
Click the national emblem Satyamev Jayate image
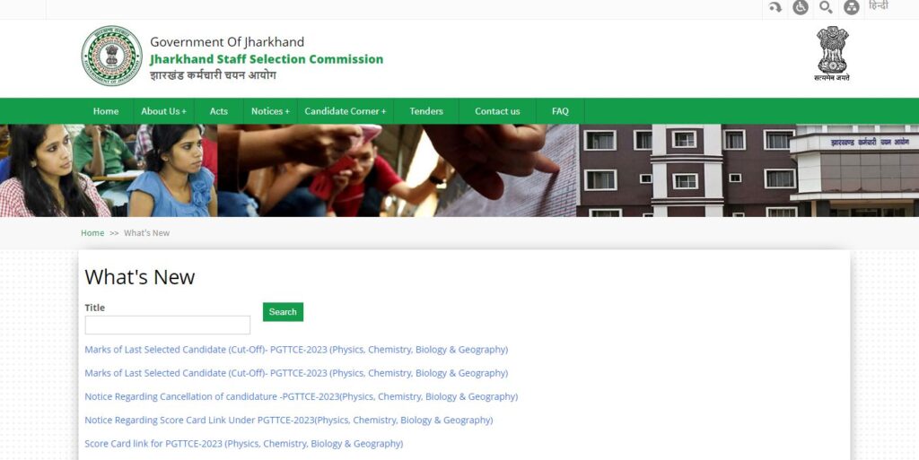click(832, 53)
